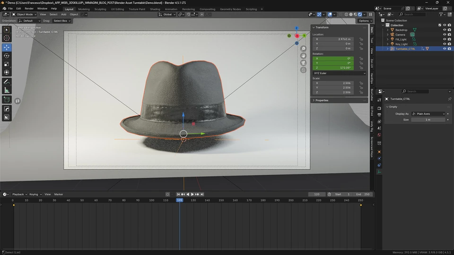Activate the Annotate pencil tool

click(7, 82)
